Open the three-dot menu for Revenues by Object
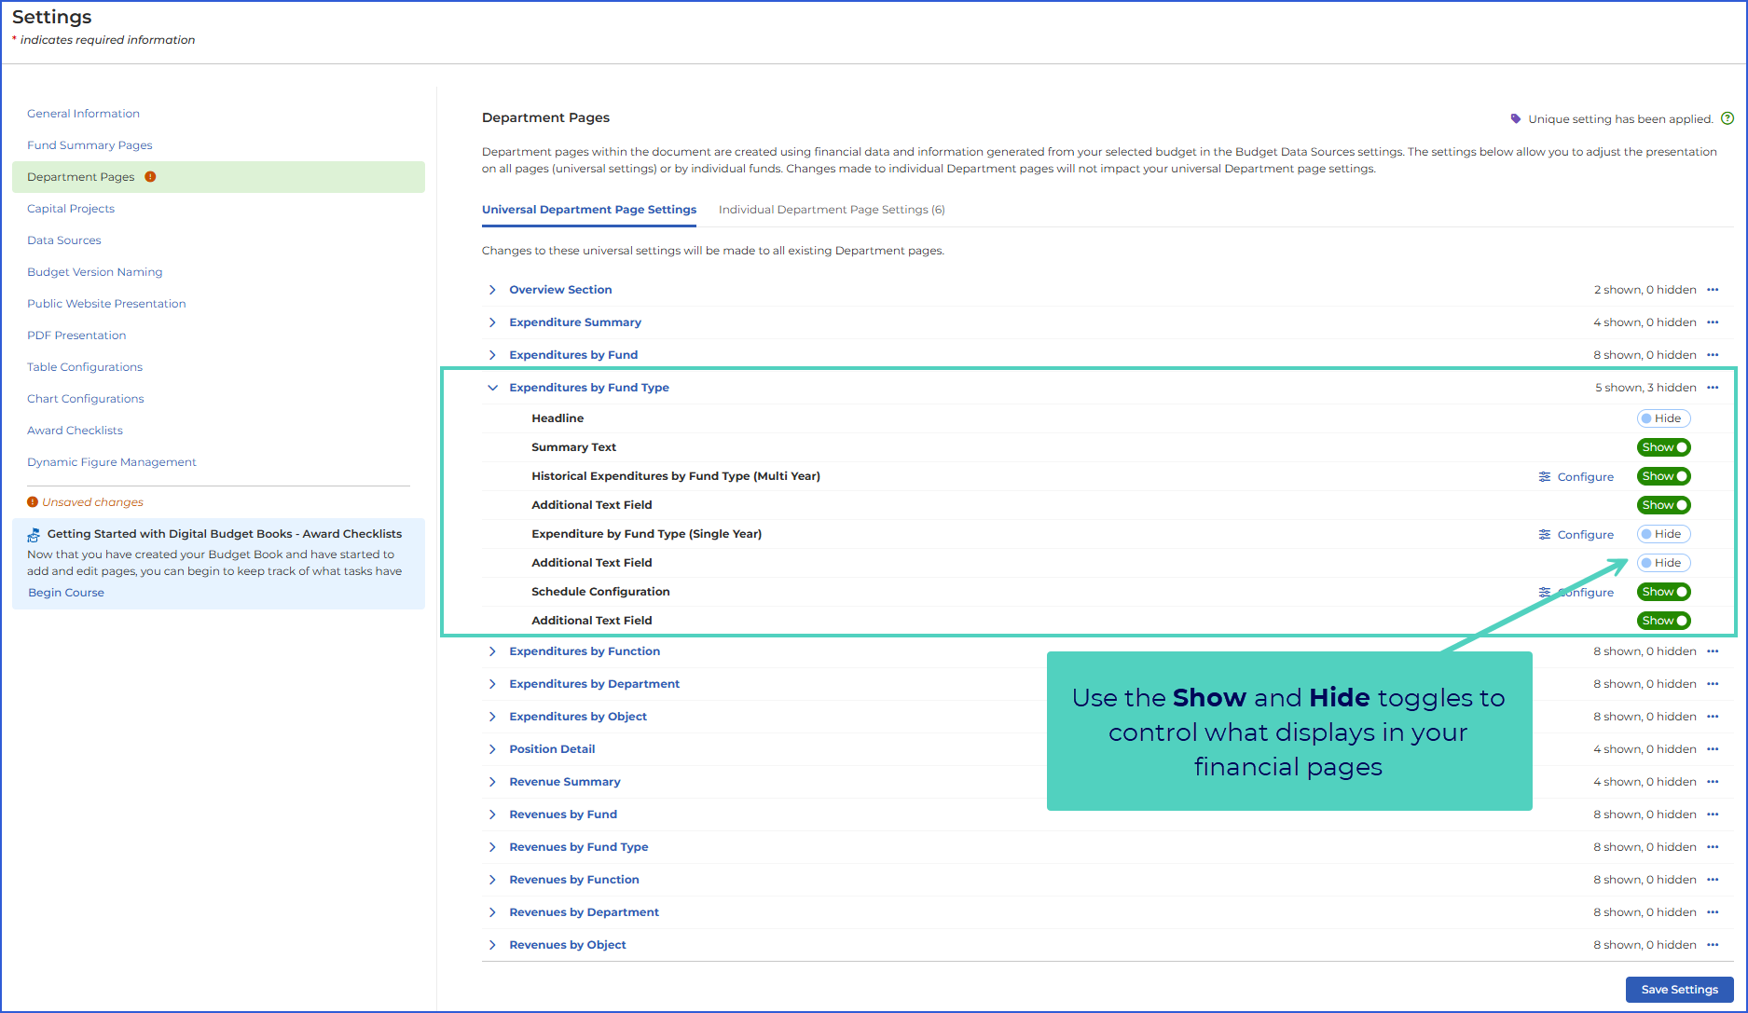The image size is (1748, 1013). [1713, 945]
